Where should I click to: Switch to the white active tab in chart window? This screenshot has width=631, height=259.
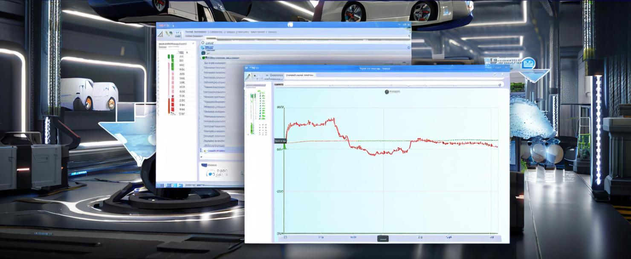[x=300, y=75]
